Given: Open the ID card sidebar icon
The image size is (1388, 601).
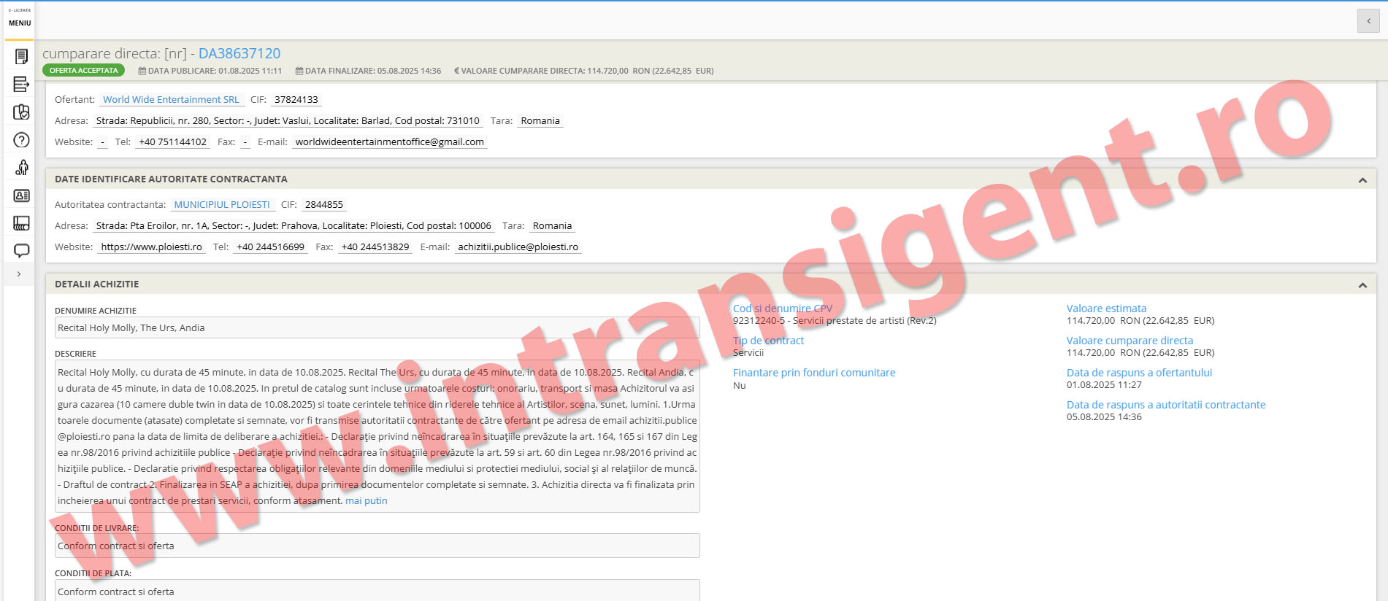Looking at the screenshot, I should click(x=21, y=195).
